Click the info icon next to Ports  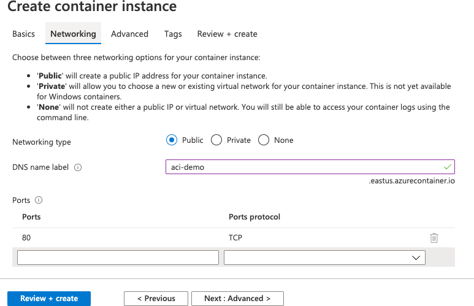39,200
